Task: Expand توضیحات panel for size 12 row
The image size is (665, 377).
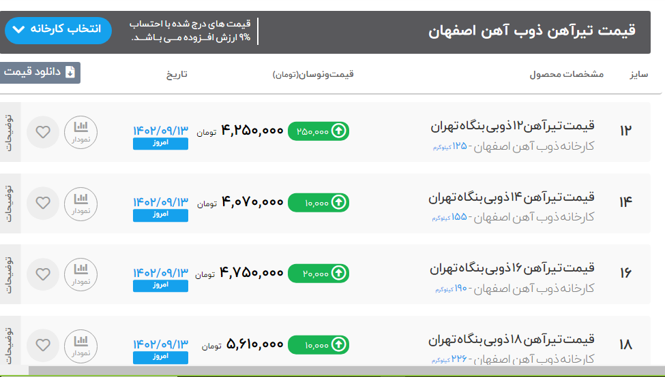Action: [10, 131]
